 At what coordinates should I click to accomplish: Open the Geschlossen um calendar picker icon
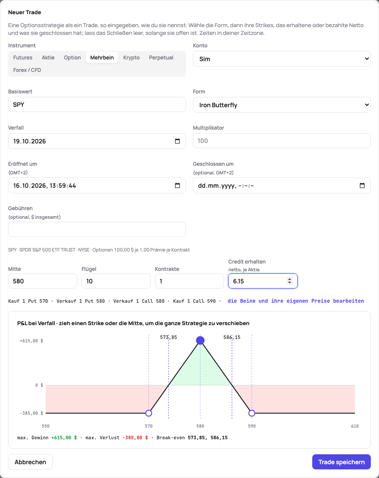click(x=362, y=186)
